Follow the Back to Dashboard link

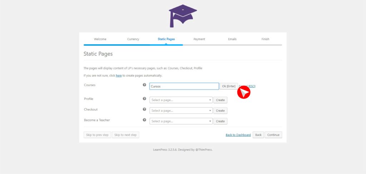[238, 135]
